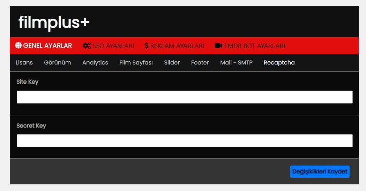Switch to the Görünüm tab

pyautogui.click(x=58, y=62)
